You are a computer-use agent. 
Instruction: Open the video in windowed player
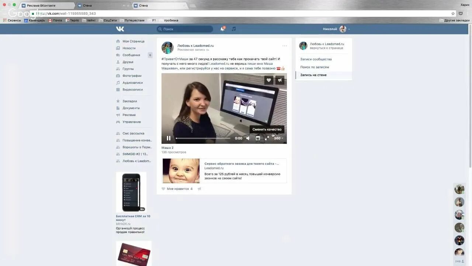click(258, 138)
